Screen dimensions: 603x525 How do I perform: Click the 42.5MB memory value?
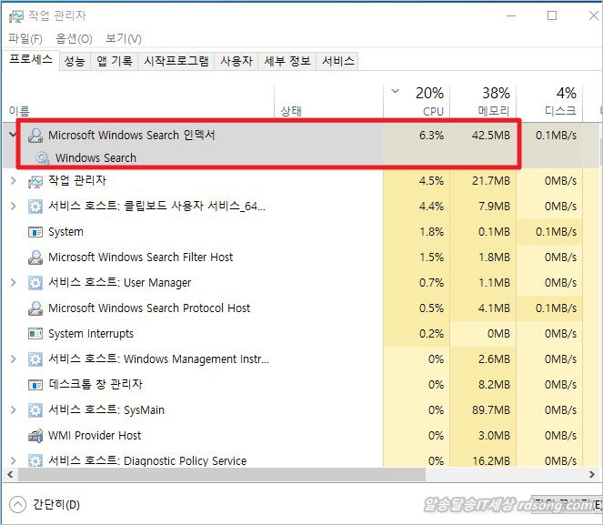click(491, 136)
